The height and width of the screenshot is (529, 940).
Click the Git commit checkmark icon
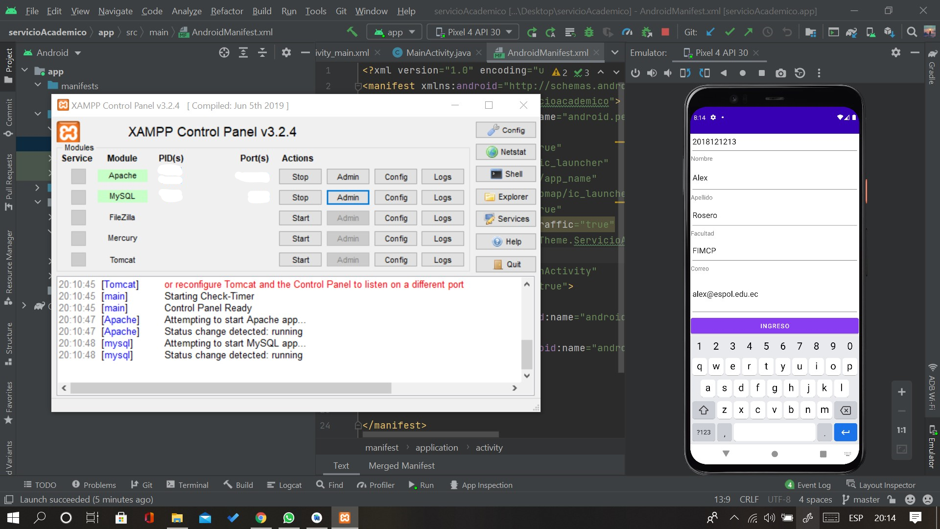[x=729, y=32]
